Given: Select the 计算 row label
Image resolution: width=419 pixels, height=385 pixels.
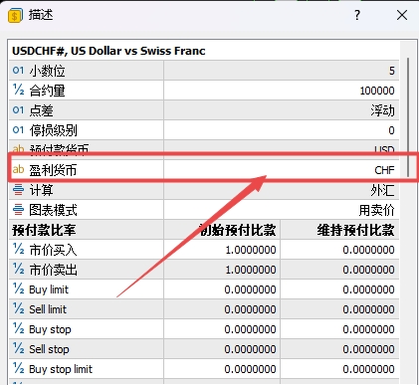Looking at the screenshot, I should pos(41,190).
